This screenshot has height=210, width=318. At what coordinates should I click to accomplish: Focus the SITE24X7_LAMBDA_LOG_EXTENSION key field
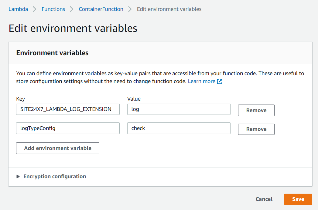click(68, 109)
